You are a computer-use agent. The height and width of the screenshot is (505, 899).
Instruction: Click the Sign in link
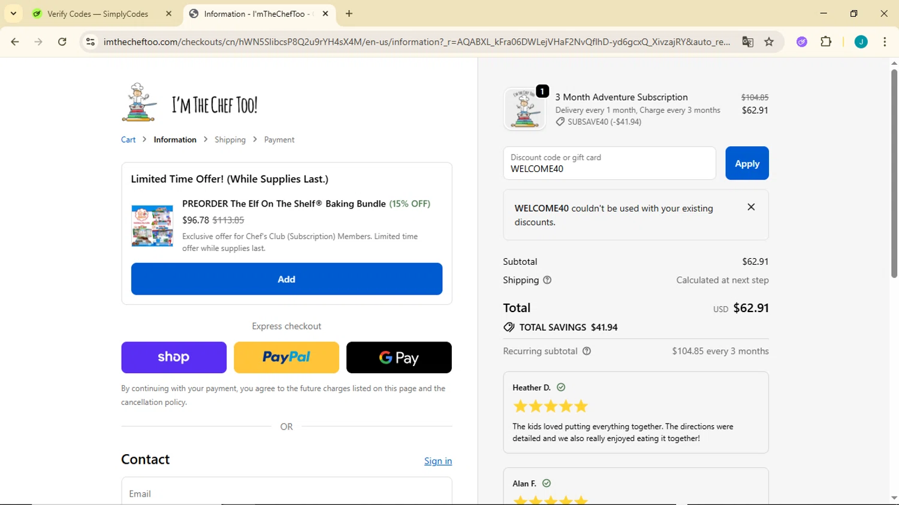(x=438, y=461)
